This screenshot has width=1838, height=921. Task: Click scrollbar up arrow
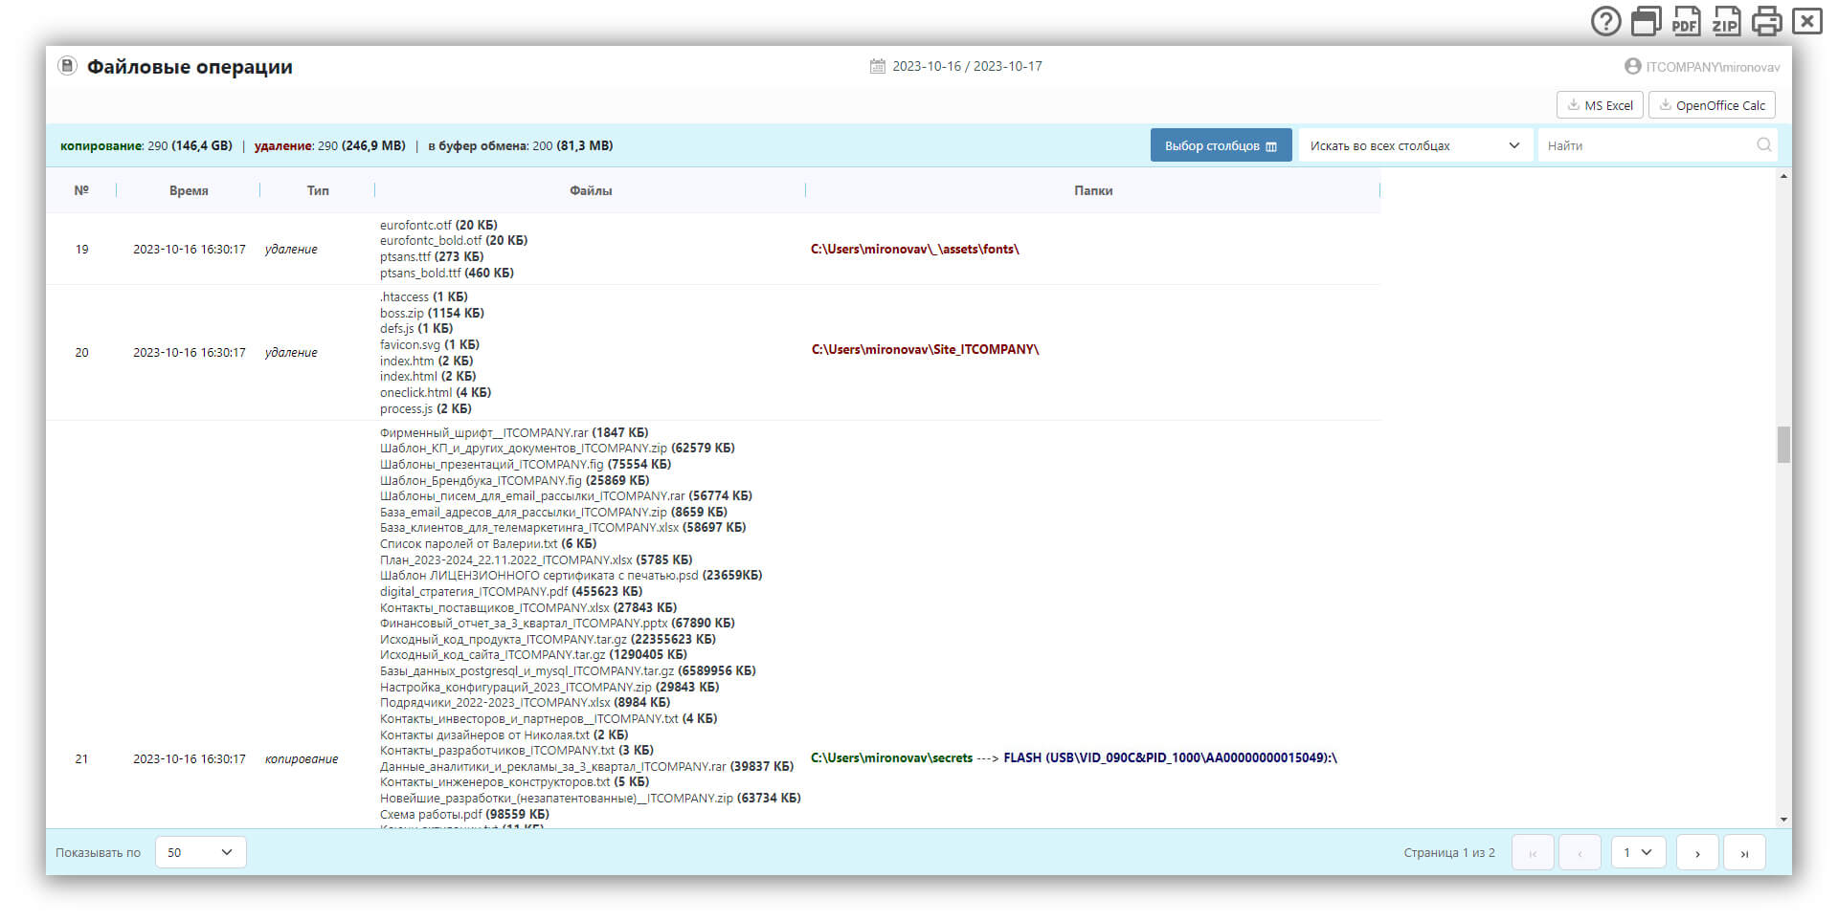pos(1783,176)
